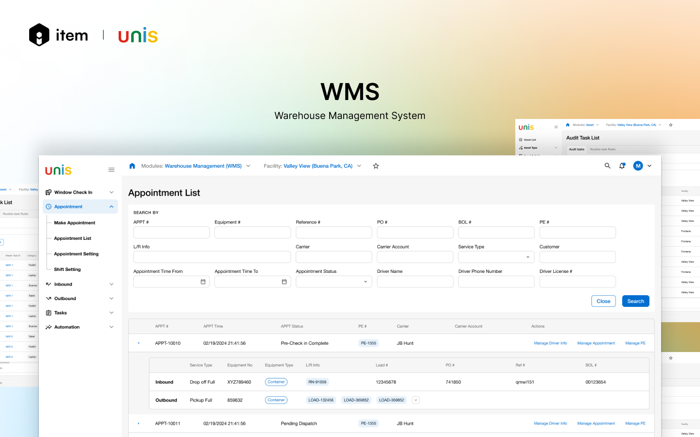Viewport: 700px width, 437px height.
Task: Open Make Appointment menu item
Action: [75, 223]
